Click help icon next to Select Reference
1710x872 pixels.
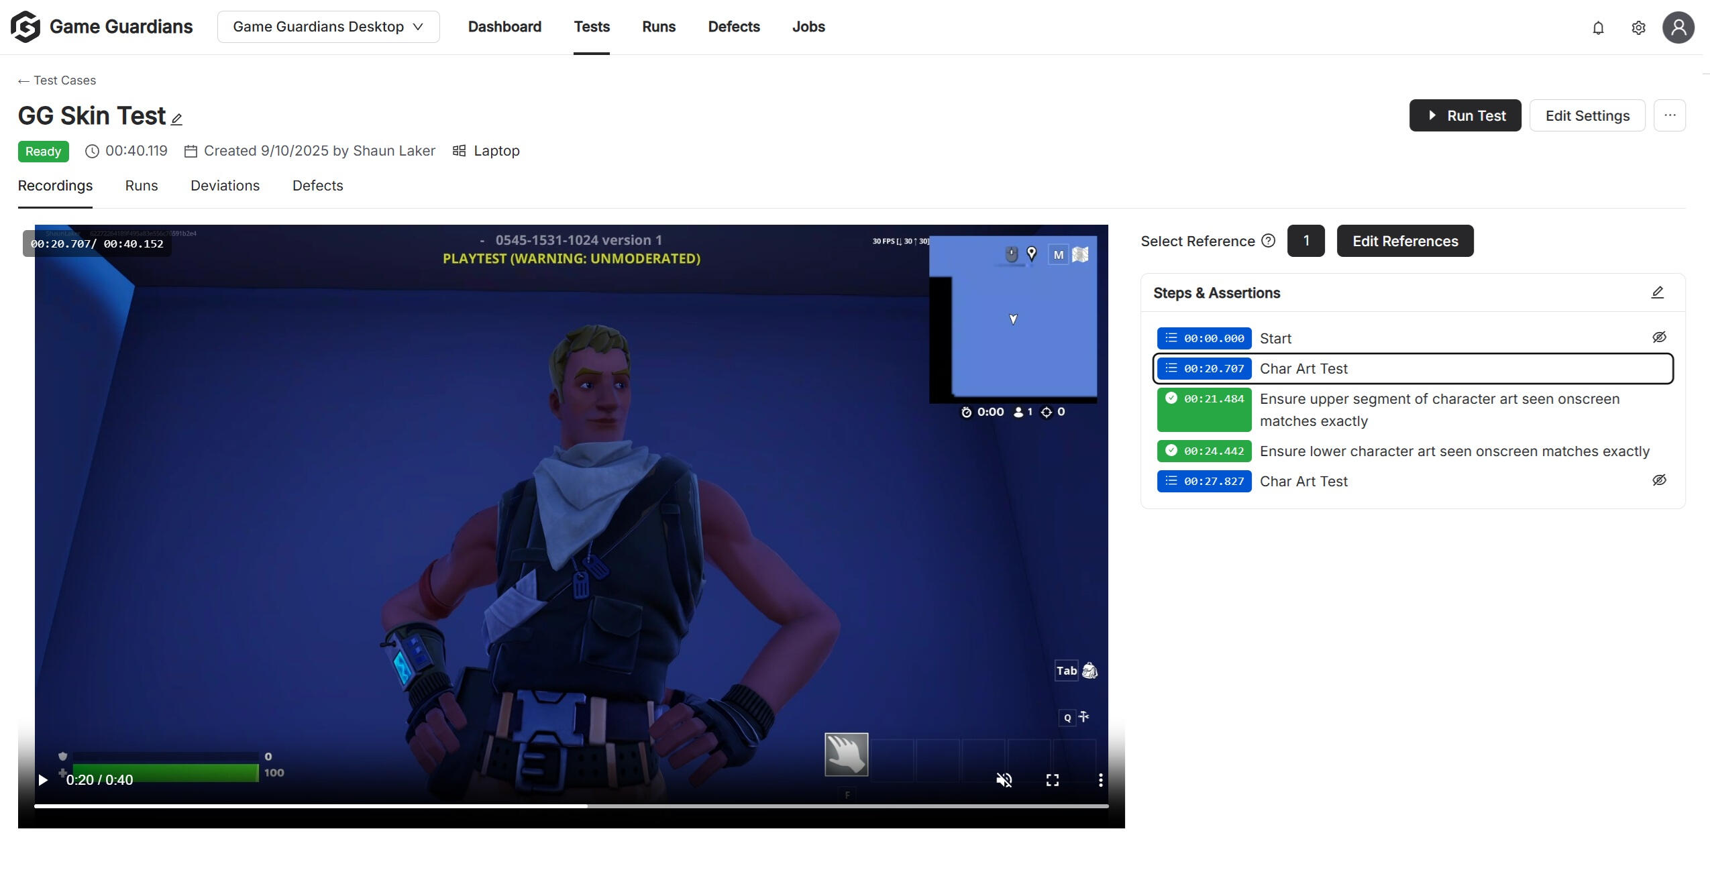pyautogui.click(x=1268, y=241)
